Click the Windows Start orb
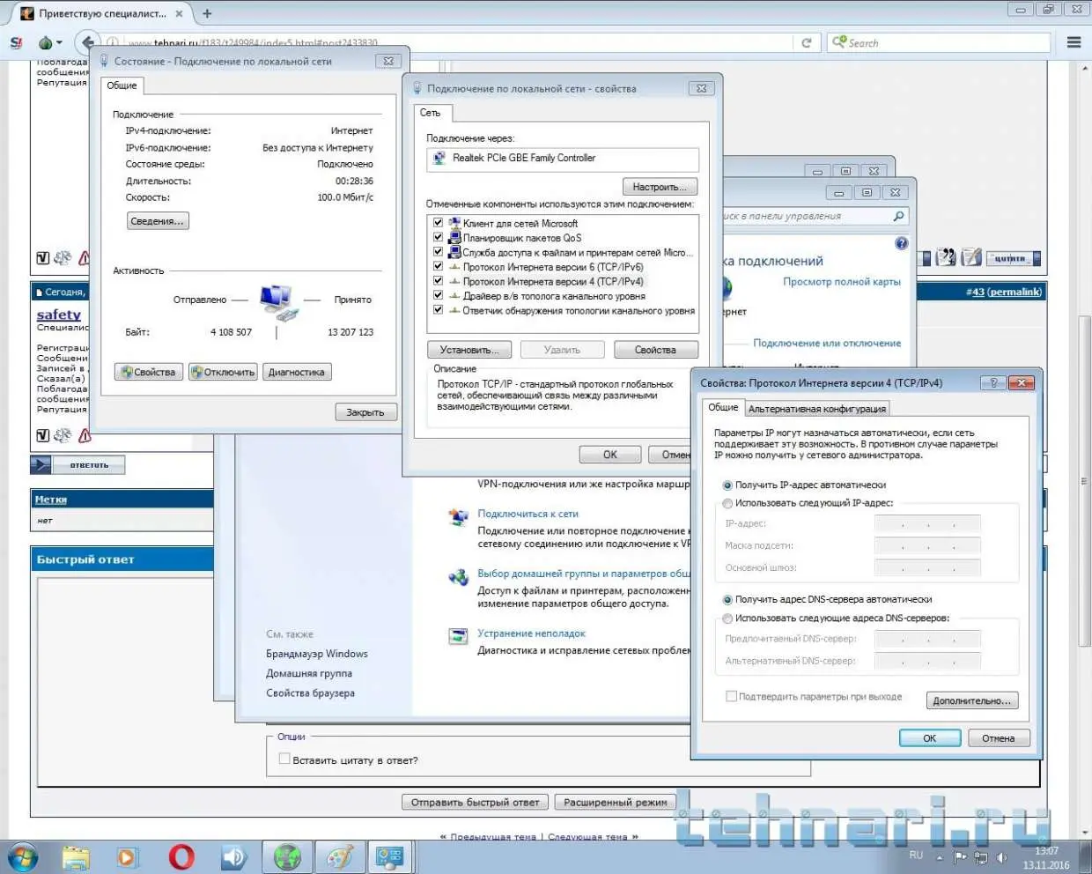The height and width of the screenshot is (874, 1092). pos(24,856)
